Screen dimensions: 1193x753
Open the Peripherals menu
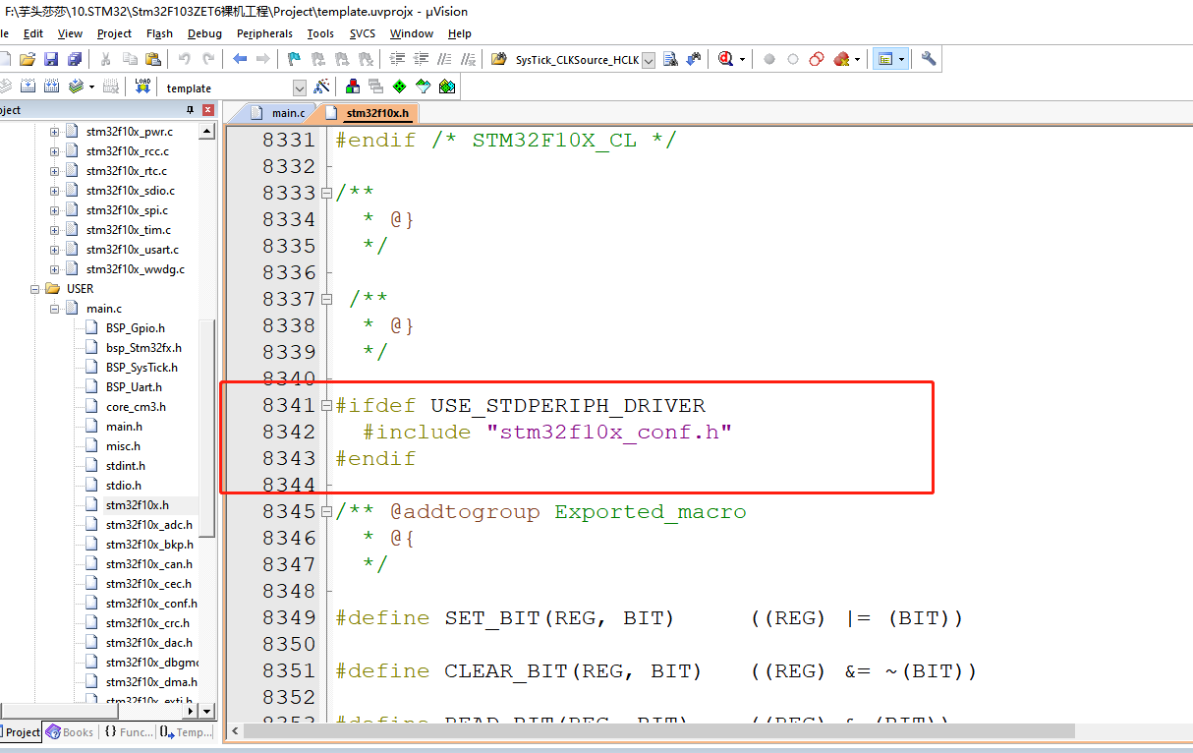(263, 32)
